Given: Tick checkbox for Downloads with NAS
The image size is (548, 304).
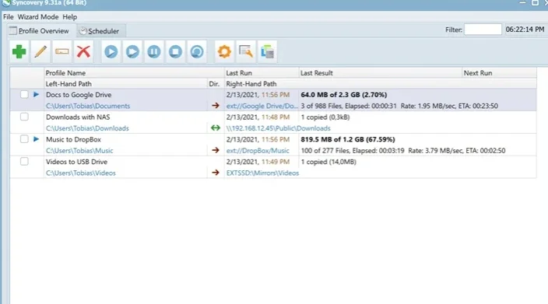Looking at the screenshot, I should [24, 117].
